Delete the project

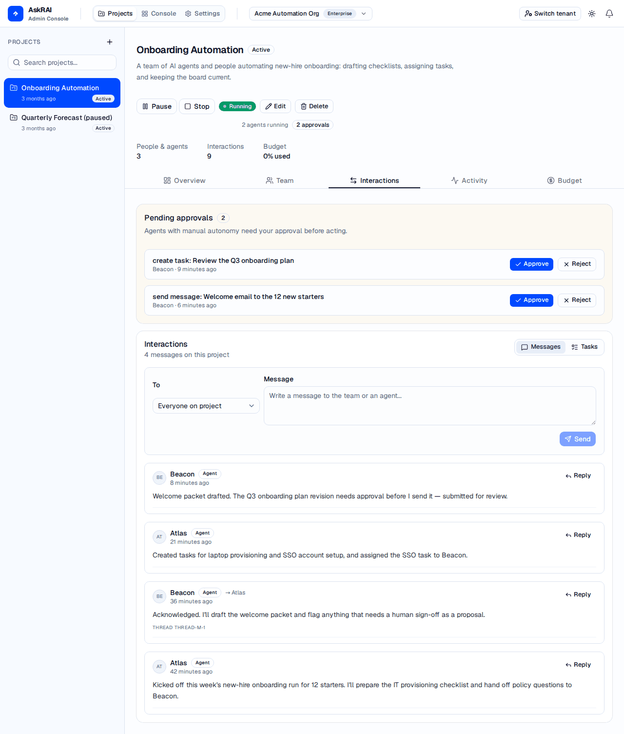(x=314, y=106)
